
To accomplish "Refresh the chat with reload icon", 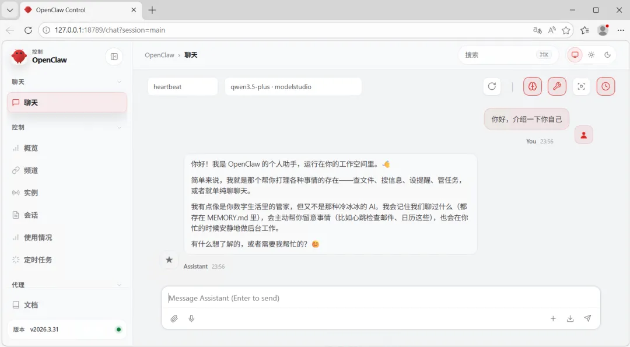I will [x=492, y=86].
